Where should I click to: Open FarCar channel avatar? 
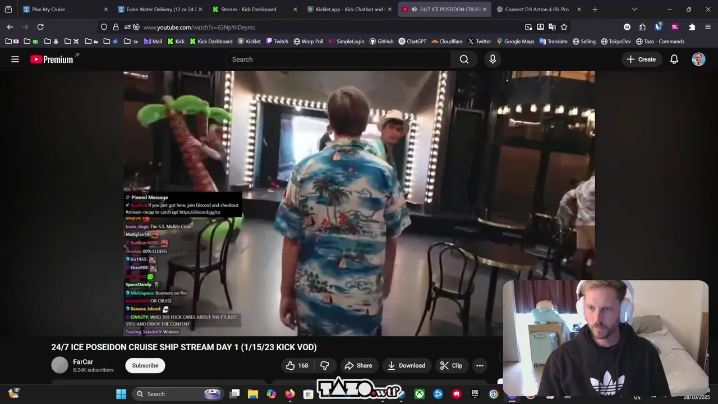click(59, 365)
